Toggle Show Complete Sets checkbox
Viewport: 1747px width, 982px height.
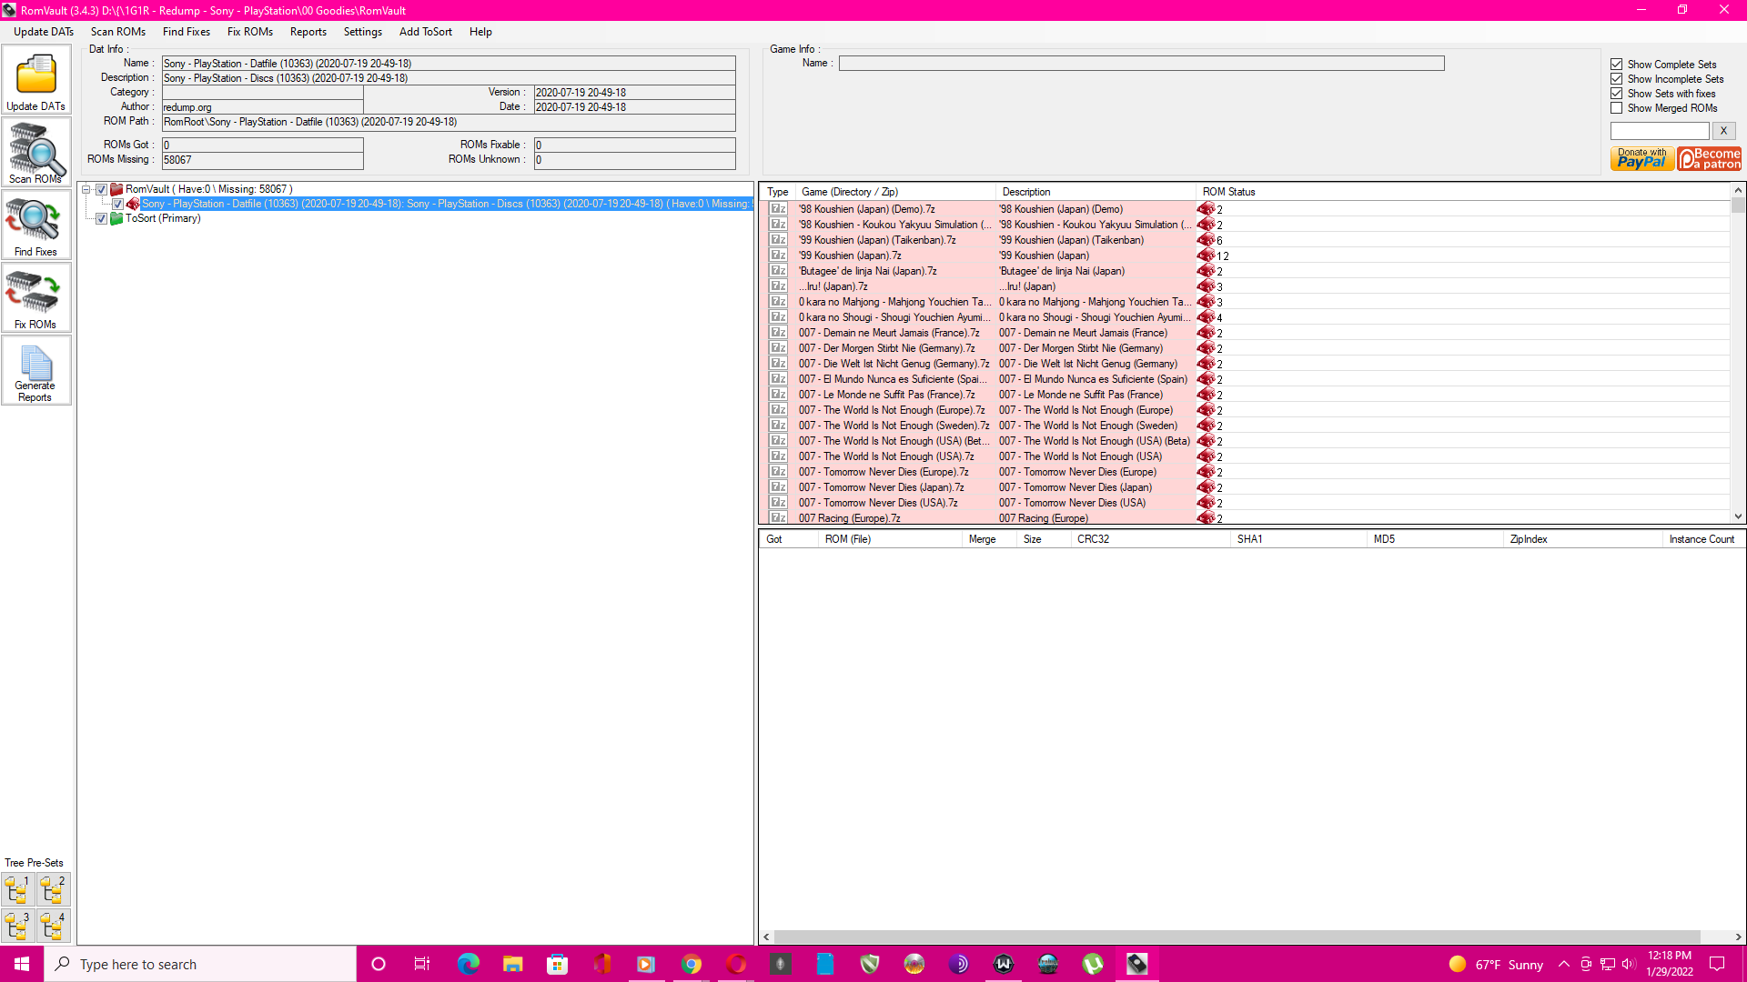pyautogui.click(x=1617, y=65)
